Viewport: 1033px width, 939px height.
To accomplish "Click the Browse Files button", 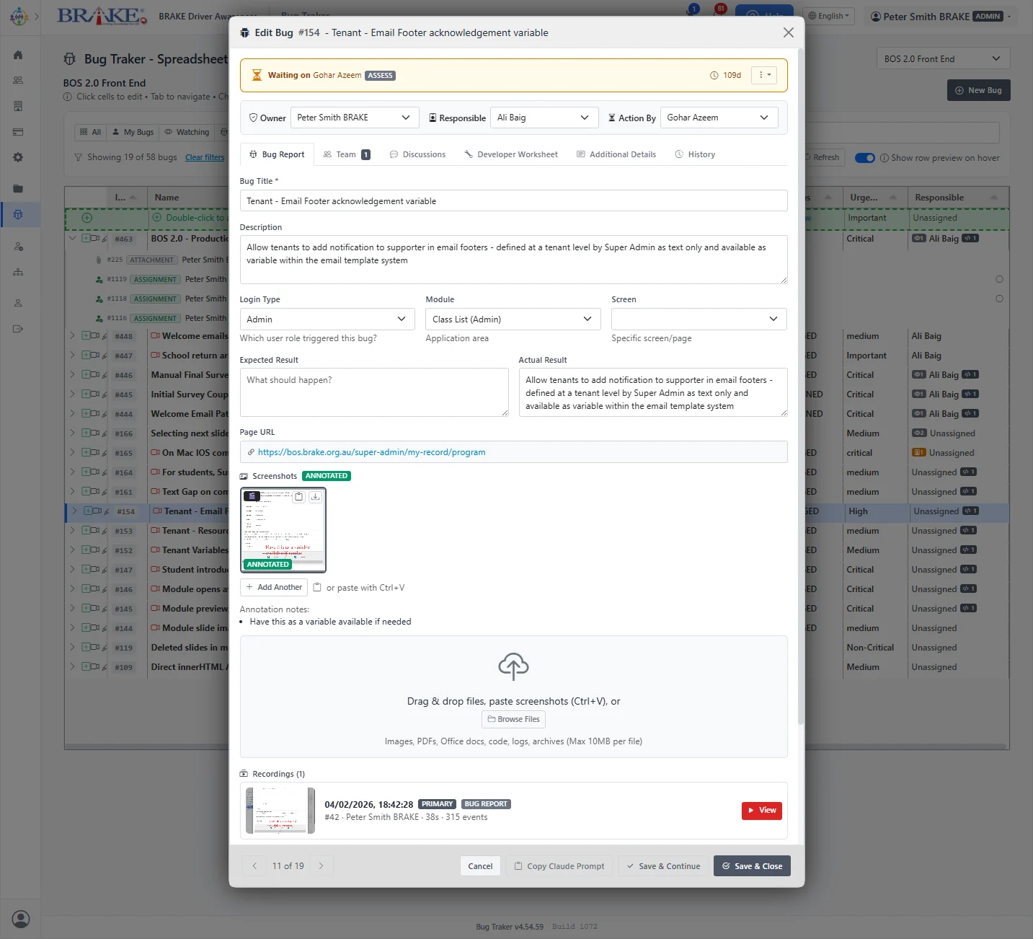I will point(513,719).
